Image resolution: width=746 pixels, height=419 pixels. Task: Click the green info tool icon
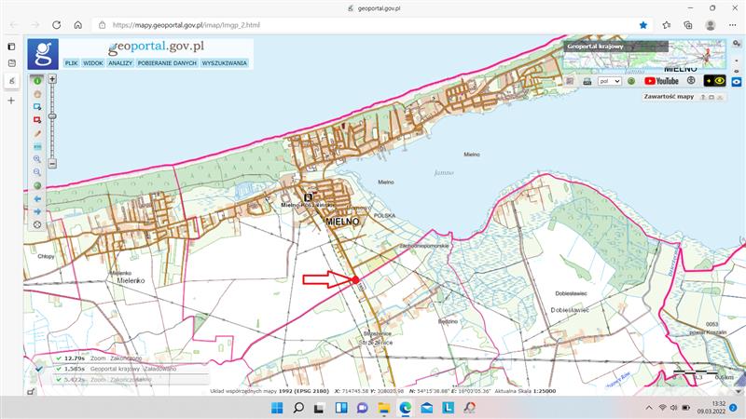pos(37,81)
